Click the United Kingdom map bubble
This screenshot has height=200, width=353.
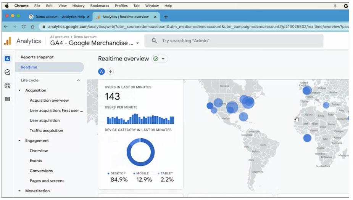point(306,91)
